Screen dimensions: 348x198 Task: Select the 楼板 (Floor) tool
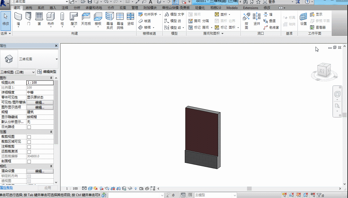(98, 19)
